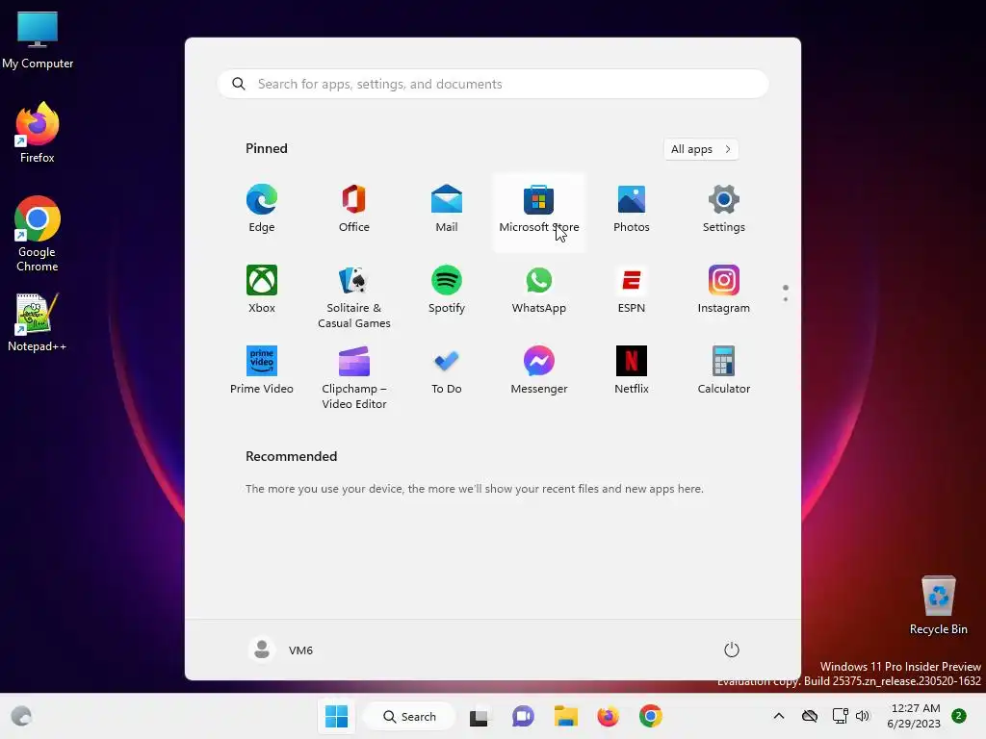Image resolution: width=986 pixels, height=739 pixels.
Task: Select Notepad++ desktop shortcut
Action: coord(38,322)
